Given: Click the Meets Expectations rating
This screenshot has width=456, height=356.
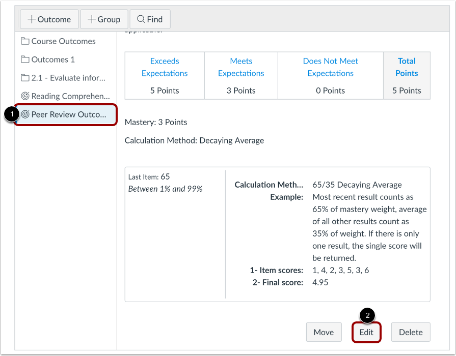Looking at the screenshot, I should click(241, 67).
